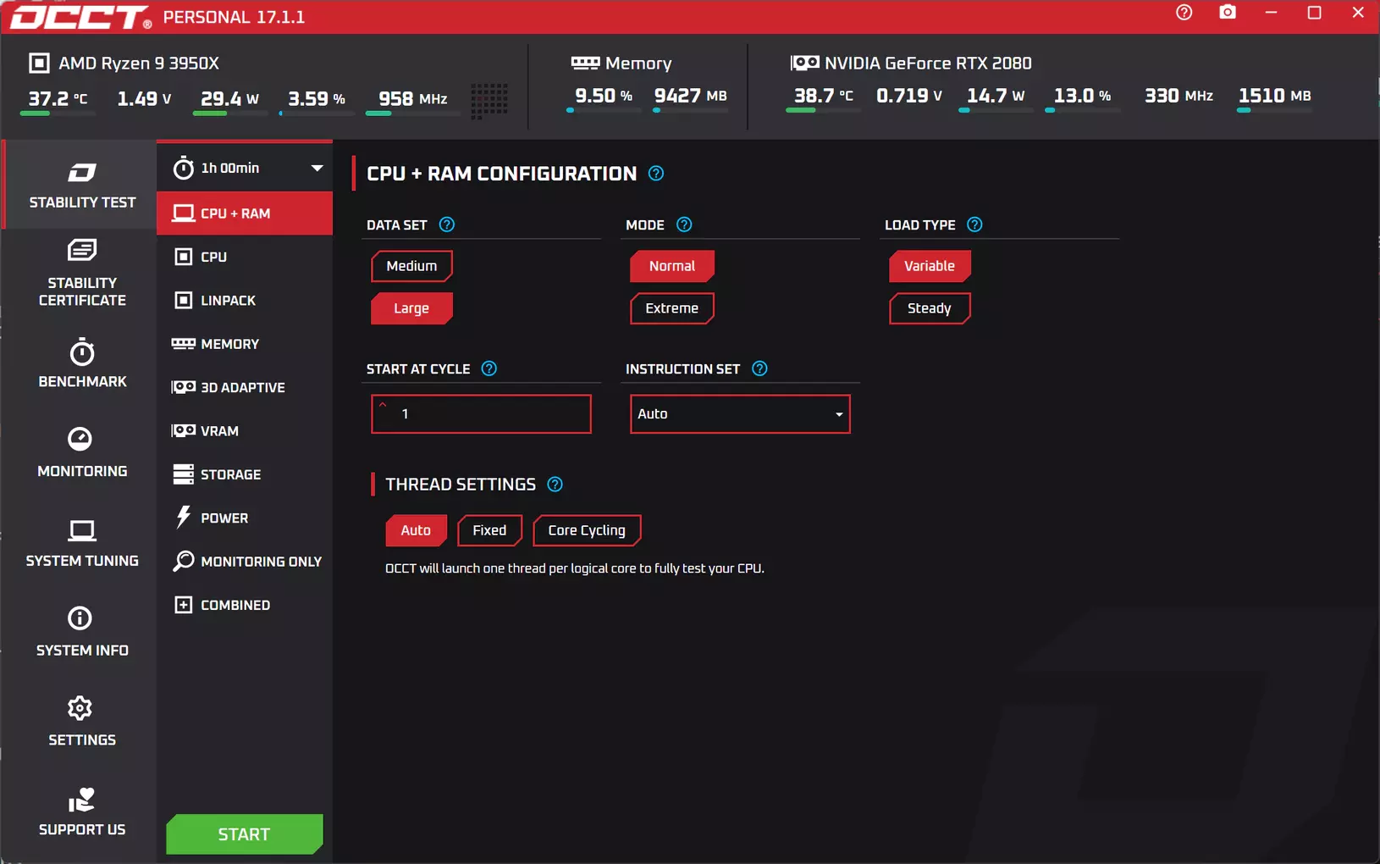This screenshot has height=864, width=1380.
Task: Show the Mode help tooltip icon
Action: tap(684, 224)
